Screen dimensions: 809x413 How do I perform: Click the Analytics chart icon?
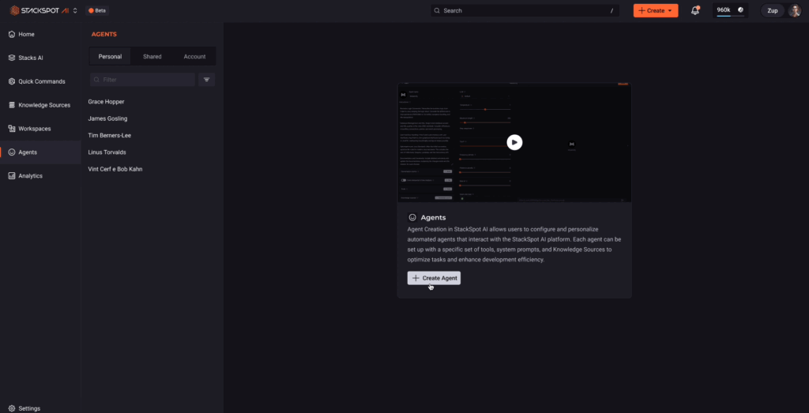coord(12,176)
